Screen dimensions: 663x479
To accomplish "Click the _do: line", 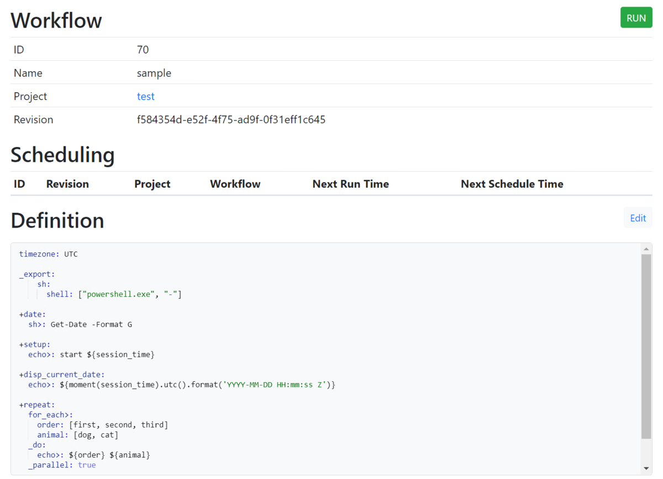I will [x=37, y=445].
